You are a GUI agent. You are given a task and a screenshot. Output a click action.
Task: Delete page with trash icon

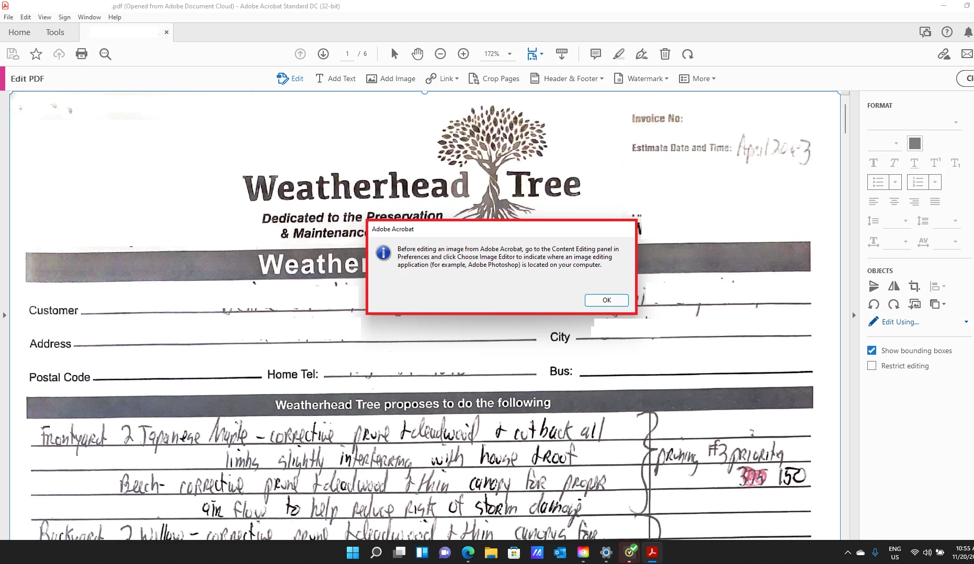(x=665, y=54)
